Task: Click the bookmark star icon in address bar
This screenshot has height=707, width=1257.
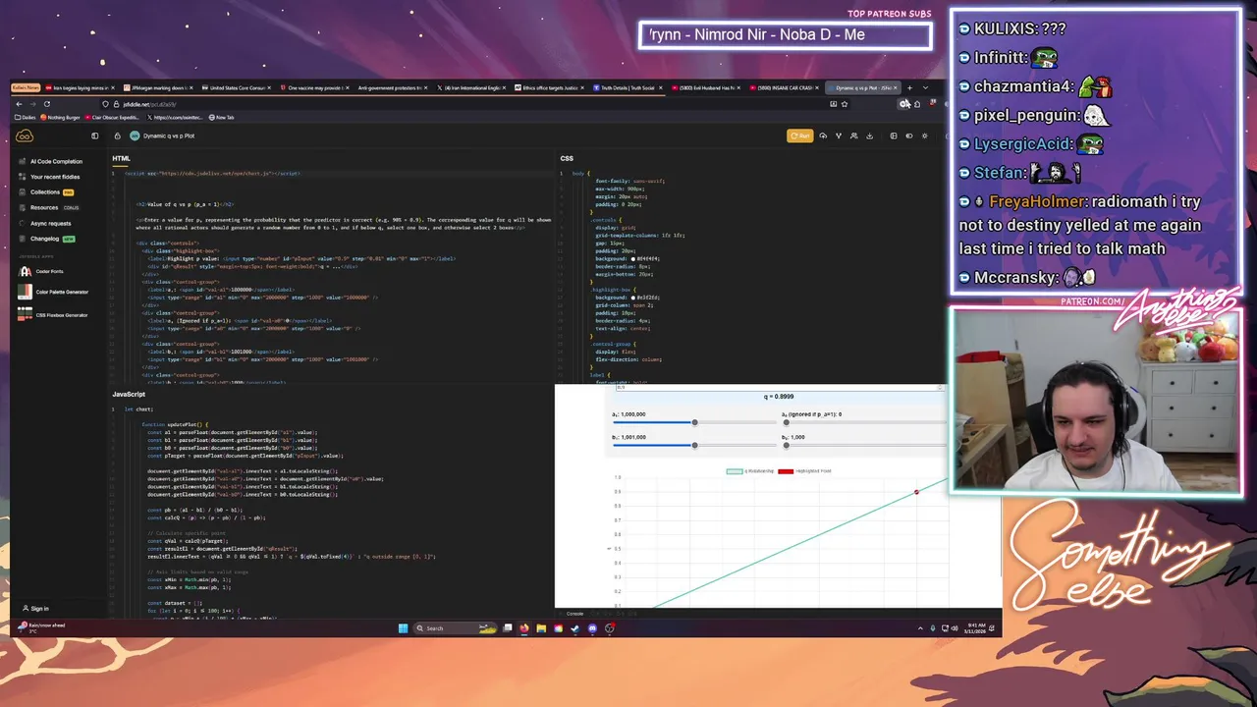Action: (x=845, y=104)
